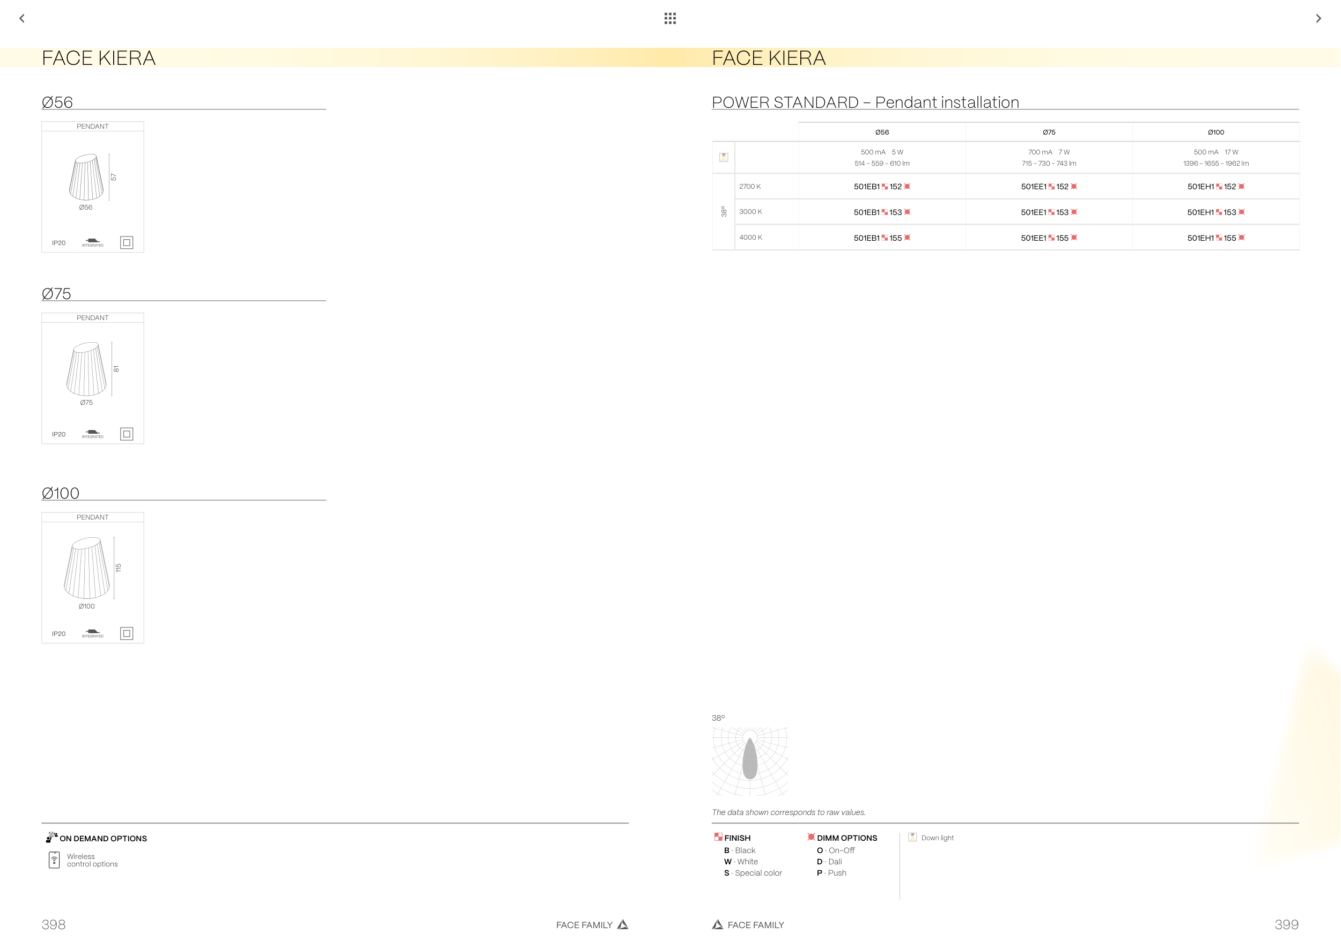Click the Face Family logo on page 398
This screenshot has height=948, width=1341.
tap(623, 924)
